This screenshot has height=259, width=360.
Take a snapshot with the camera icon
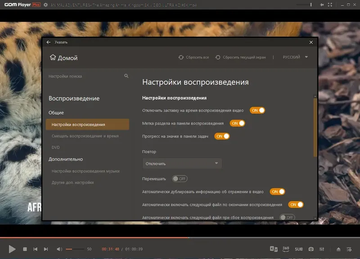[311, 248]
